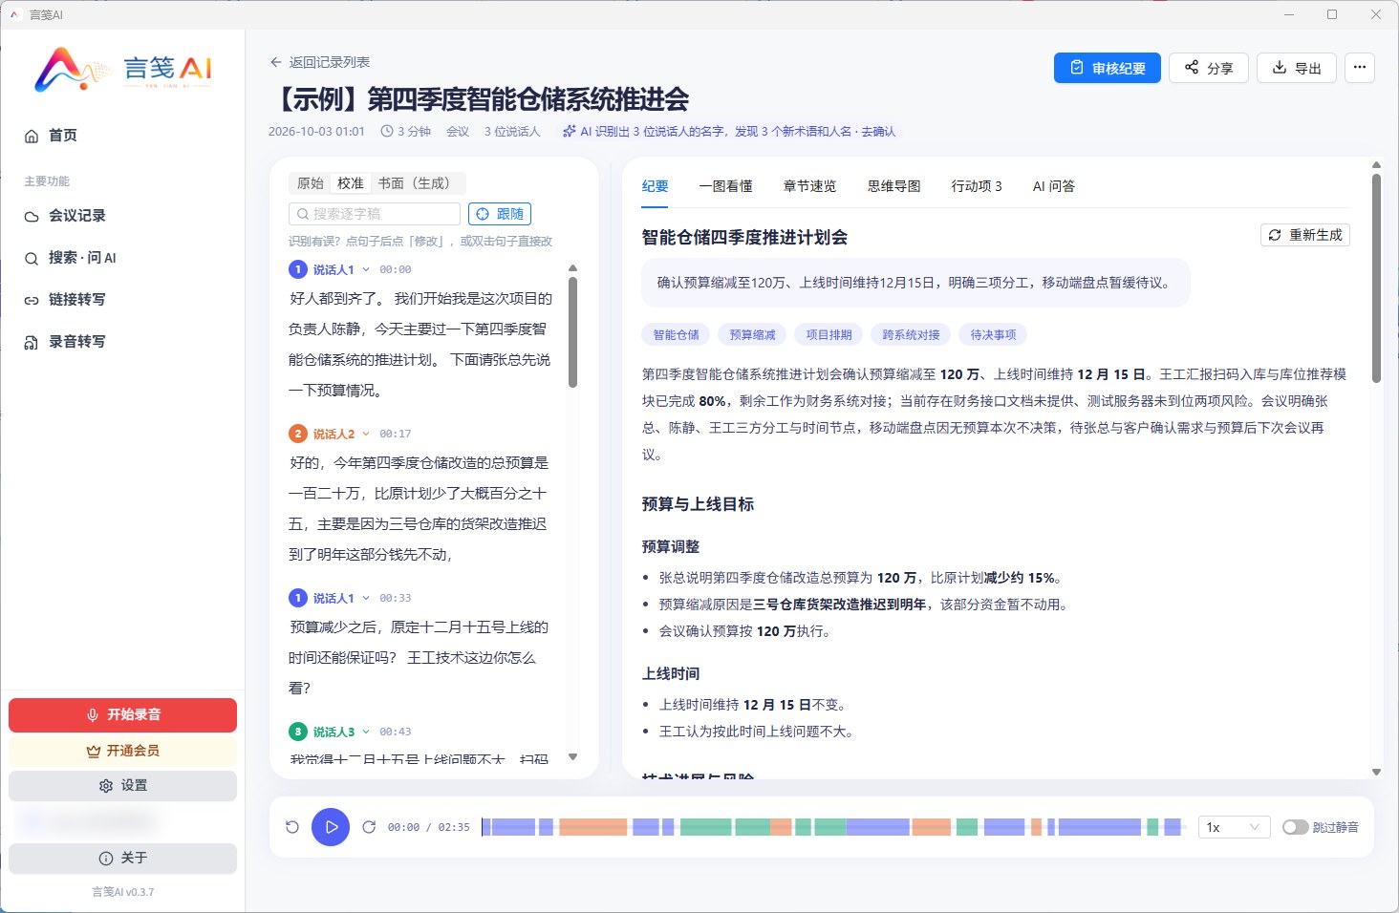Switch to the 章节速览 tab
The height and width of the screenshot is (913, 1399).
click(810, 186)
